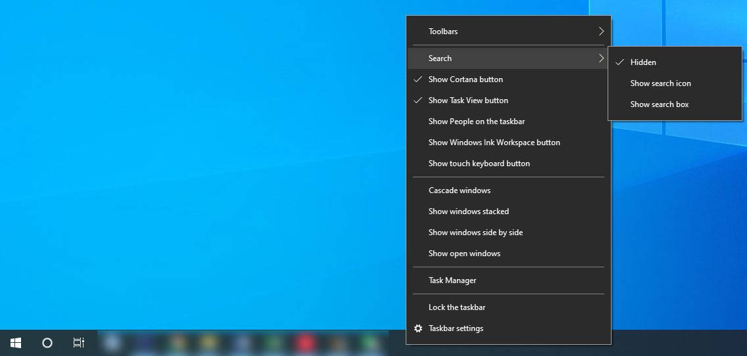Choose Show search box
The height and width of the screenshot is (356, 747).
click(x=660, y=104)
